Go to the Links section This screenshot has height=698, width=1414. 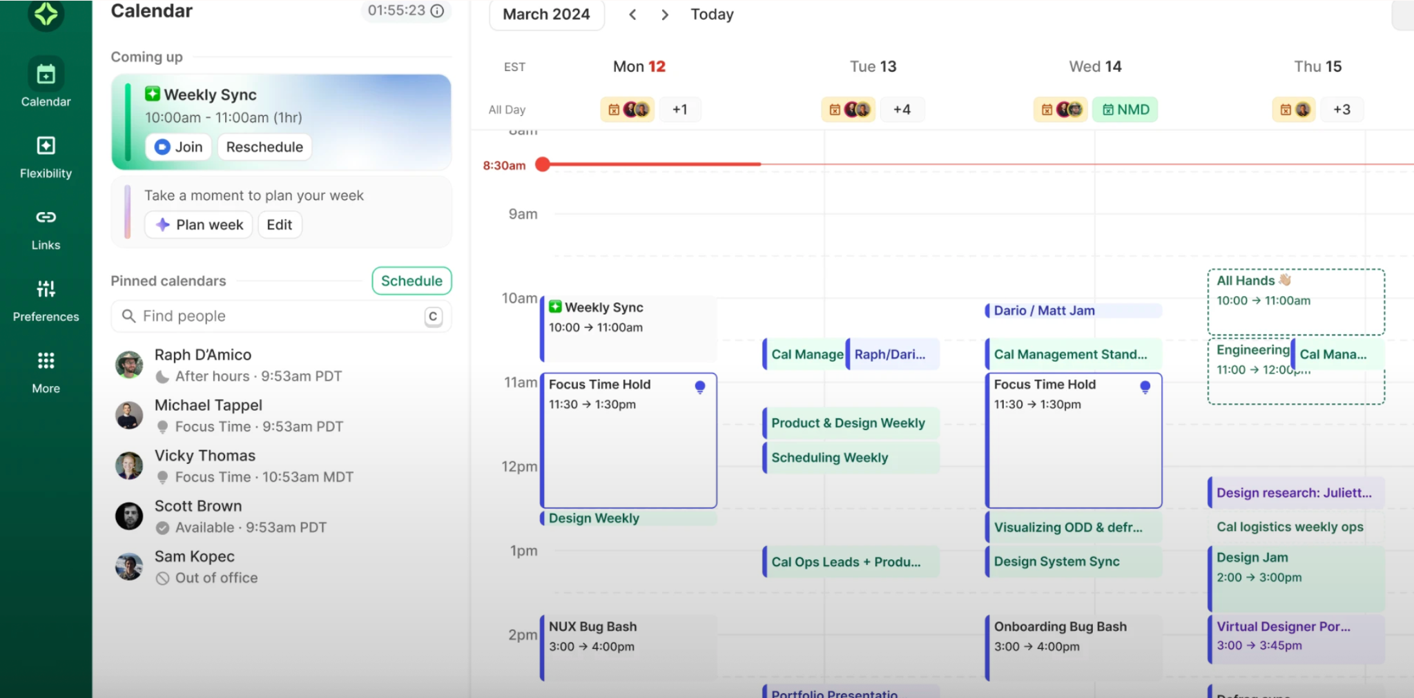46,218
